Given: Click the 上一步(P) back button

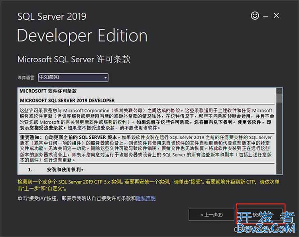Looking at the screenshot, I should (x=211, y=215).
